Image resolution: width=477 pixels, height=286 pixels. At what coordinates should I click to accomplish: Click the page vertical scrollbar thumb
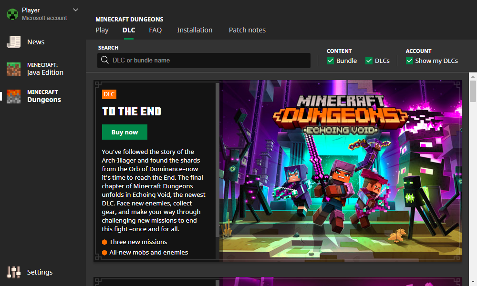click(473, 91)
